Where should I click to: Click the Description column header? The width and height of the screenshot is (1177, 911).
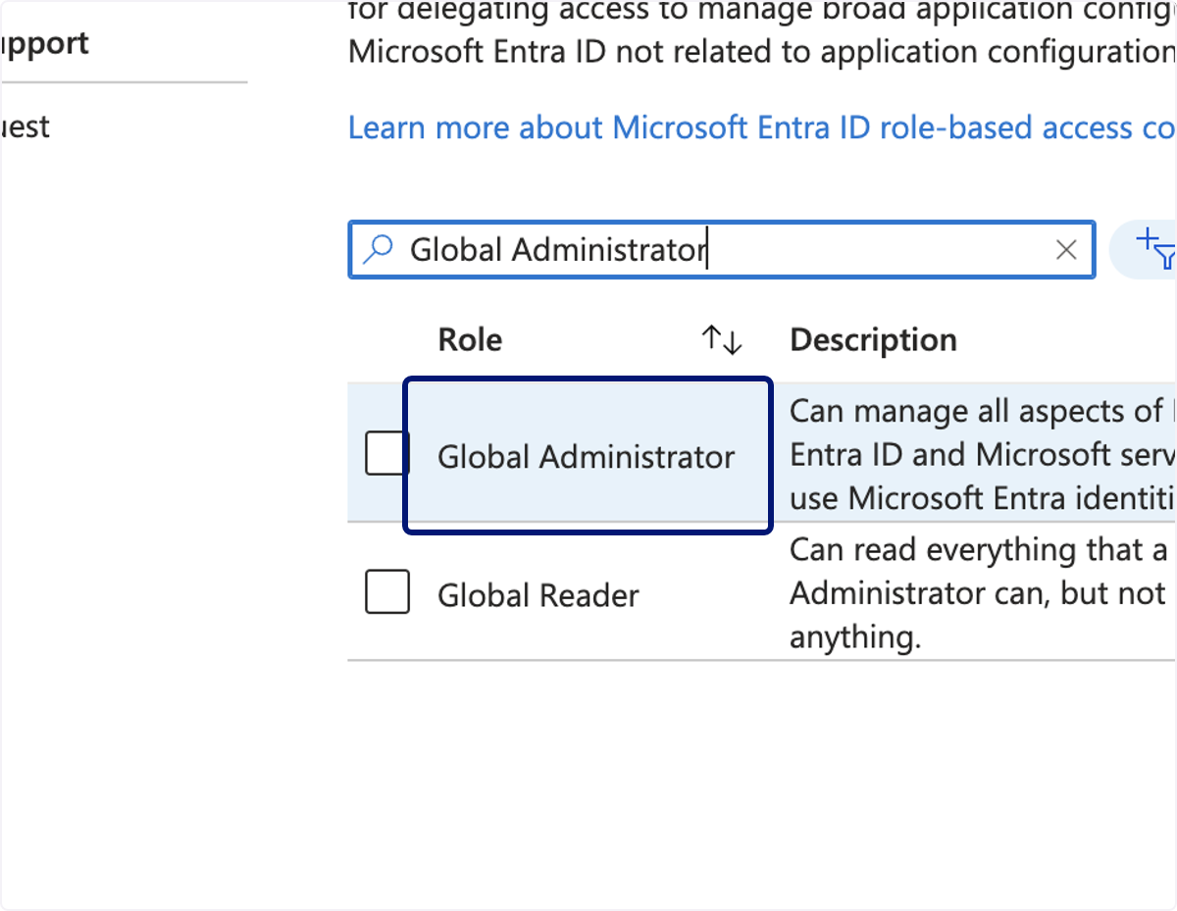[873, 340]
